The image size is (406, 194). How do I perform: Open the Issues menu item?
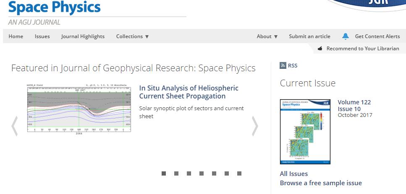pos(42,36)
